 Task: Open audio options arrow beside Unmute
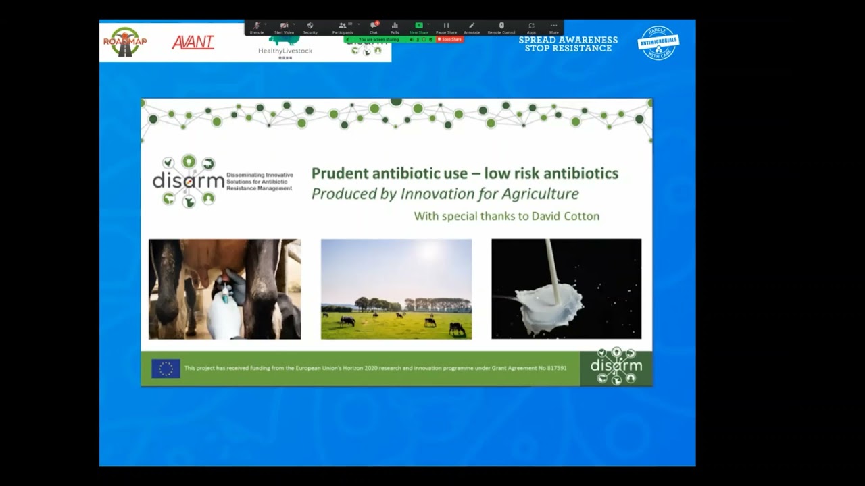click(266, 24)
